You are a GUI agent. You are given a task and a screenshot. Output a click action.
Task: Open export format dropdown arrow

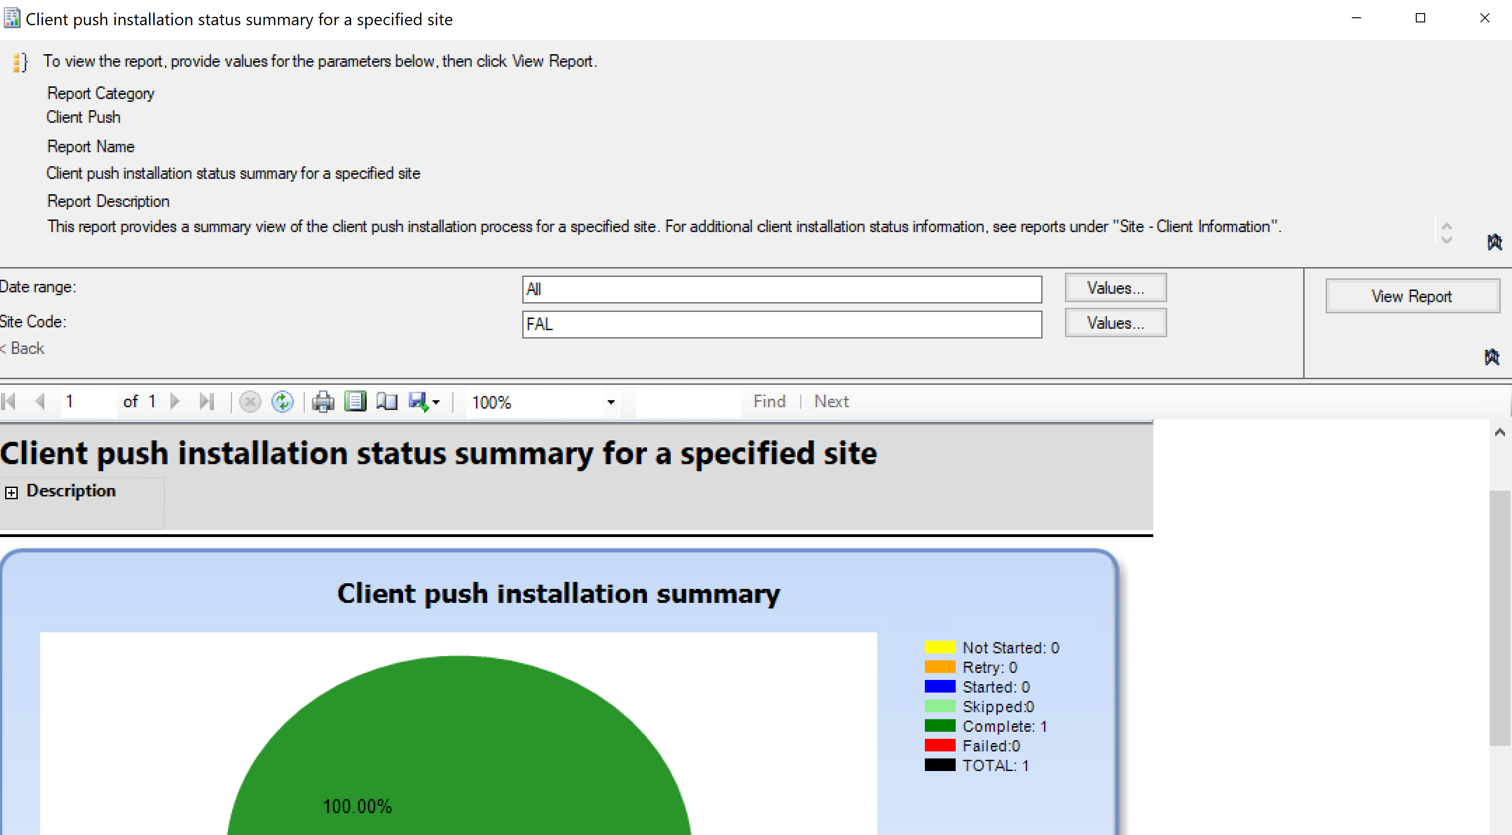436,403
